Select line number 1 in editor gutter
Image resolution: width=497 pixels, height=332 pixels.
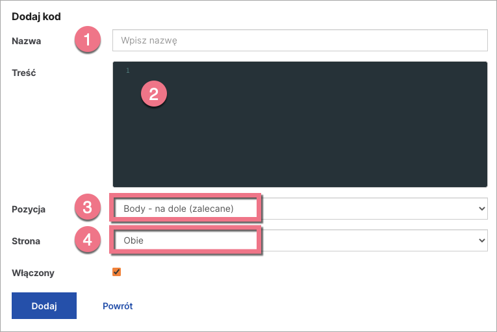(128, 70)
